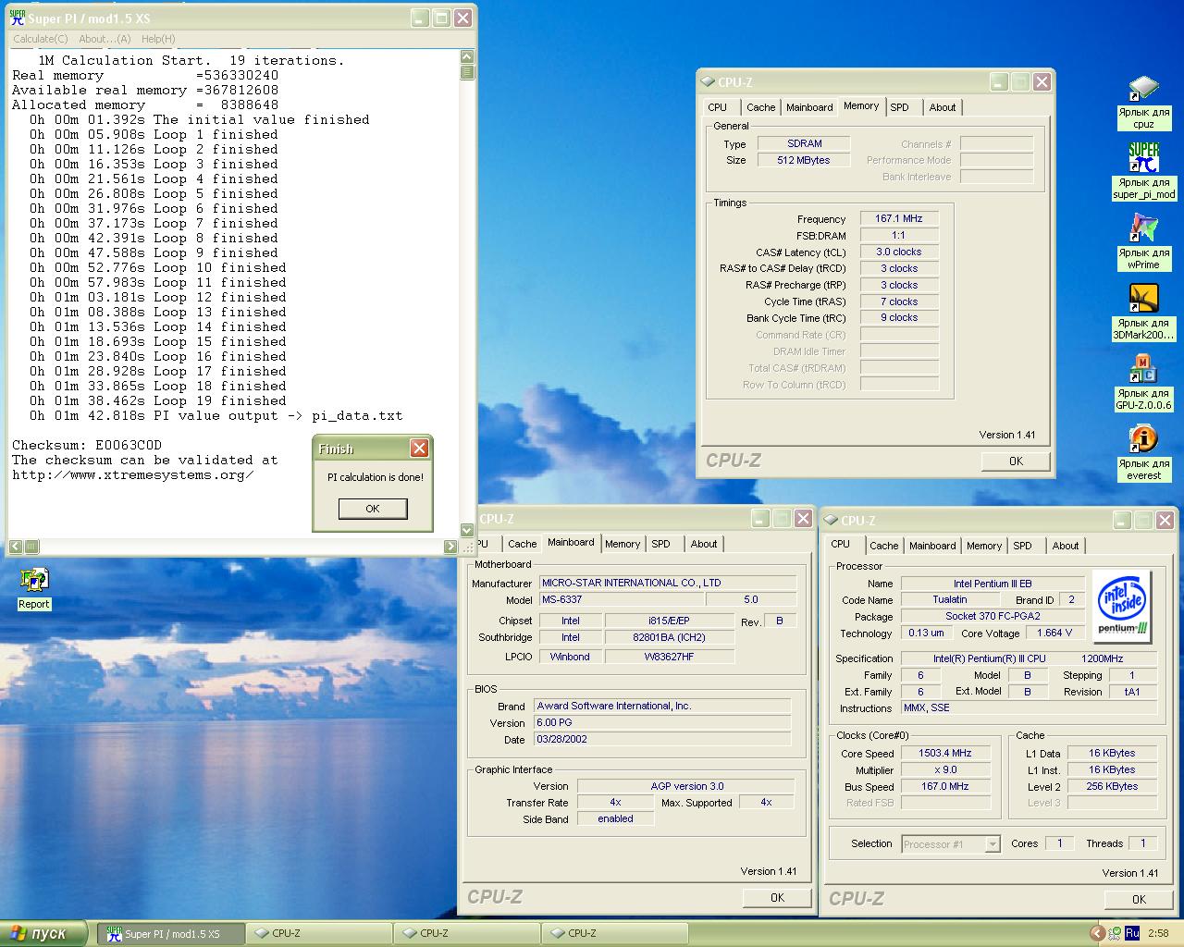Image resolution: width=1184 pixels, height=947 pixels.
Task: Open the everest desktop shortcut
Action: click(1143, 453)
